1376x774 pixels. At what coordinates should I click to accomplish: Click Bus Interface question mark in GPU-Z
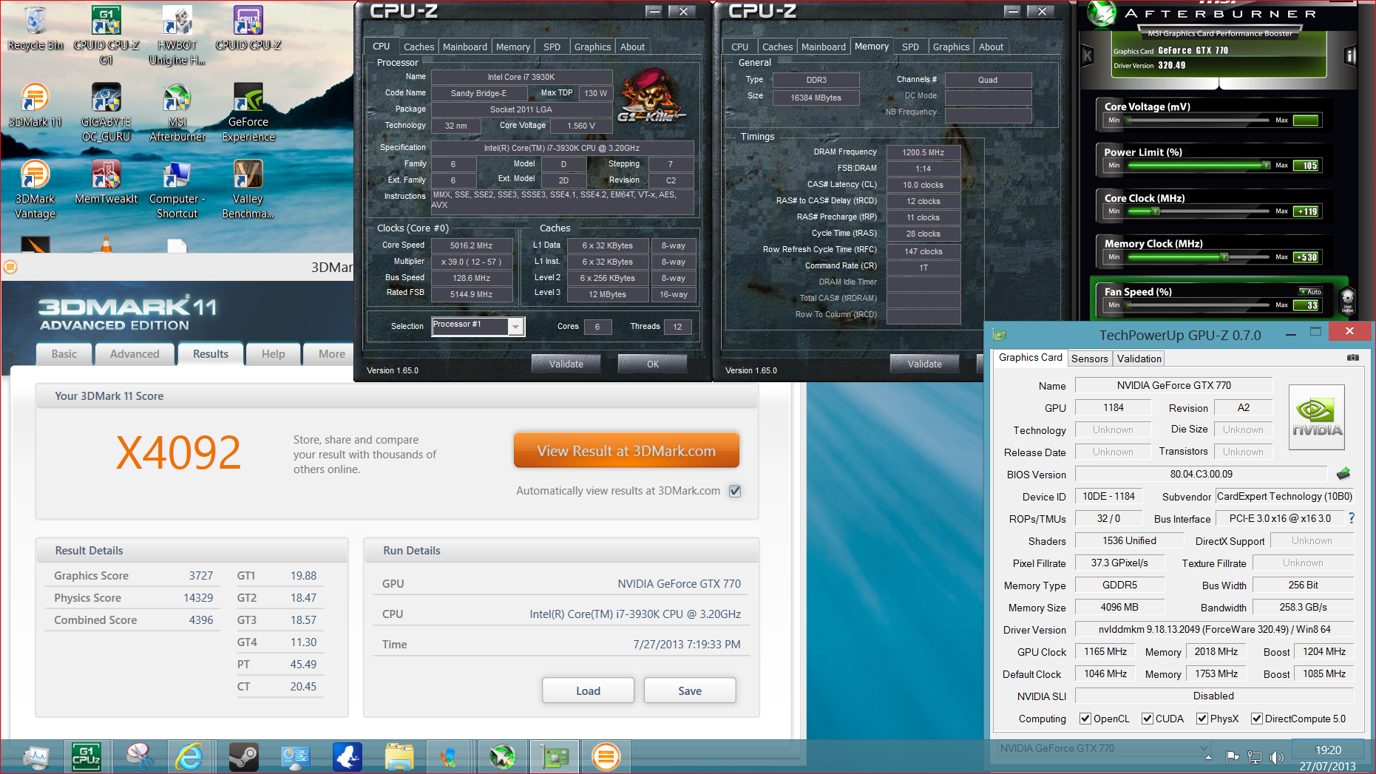(1352, 518)
